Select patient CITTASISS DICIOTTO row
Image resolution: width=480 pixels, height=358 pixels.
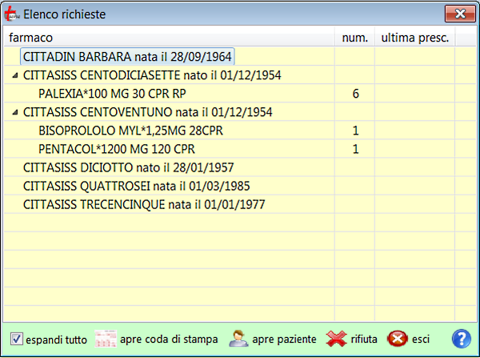(127, 167)
